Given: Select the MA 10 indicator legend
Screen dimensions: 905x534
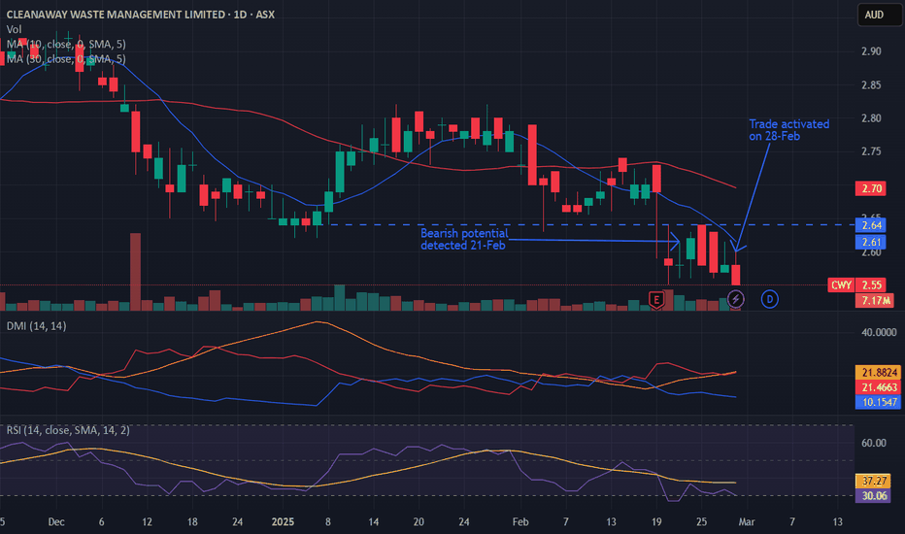Looking at the screenshot, I should tap(66, 44).
